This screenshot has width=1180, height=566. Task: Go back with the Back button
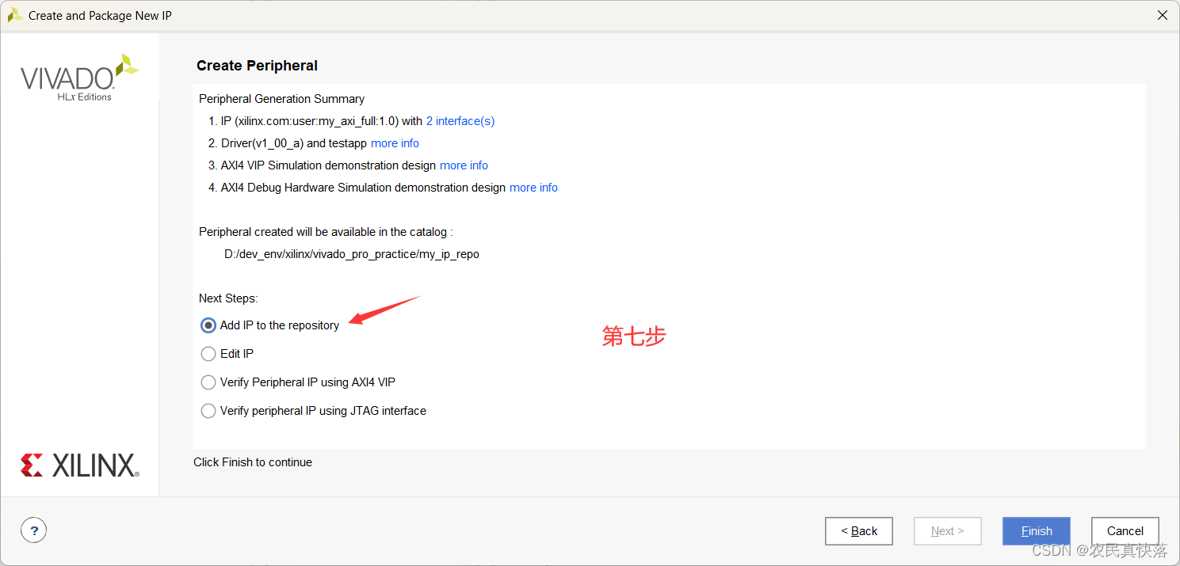point(858,531)
